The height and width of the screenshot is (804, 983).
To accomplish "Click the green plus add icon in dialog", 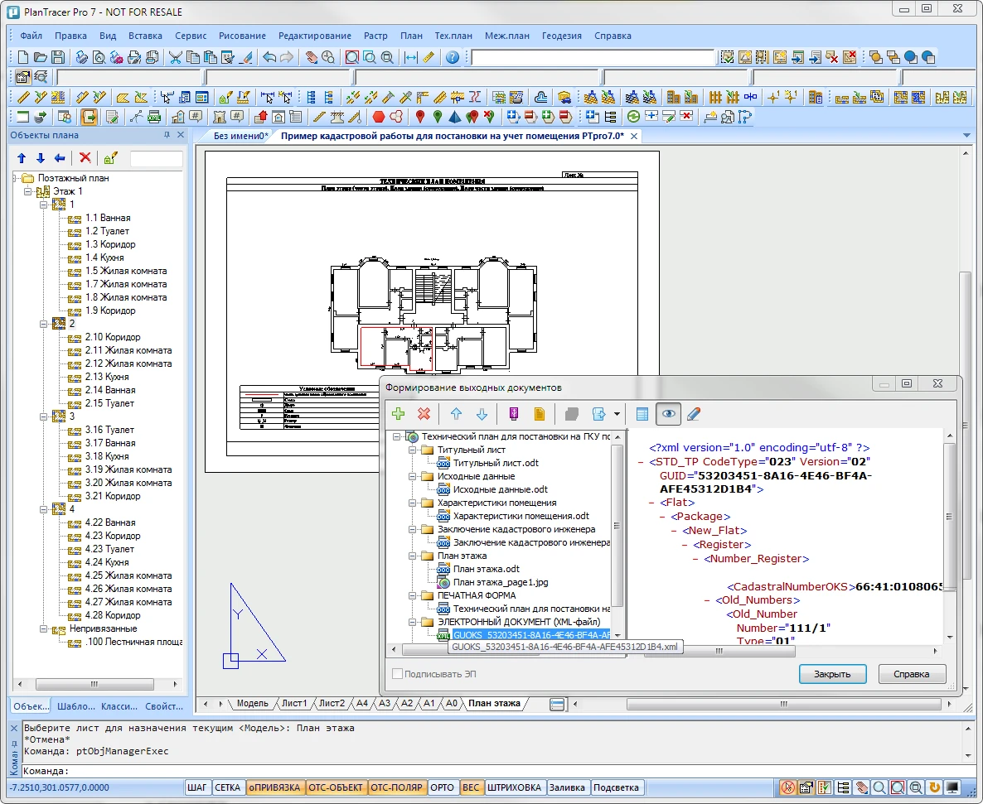I will (x=399, y=414).
